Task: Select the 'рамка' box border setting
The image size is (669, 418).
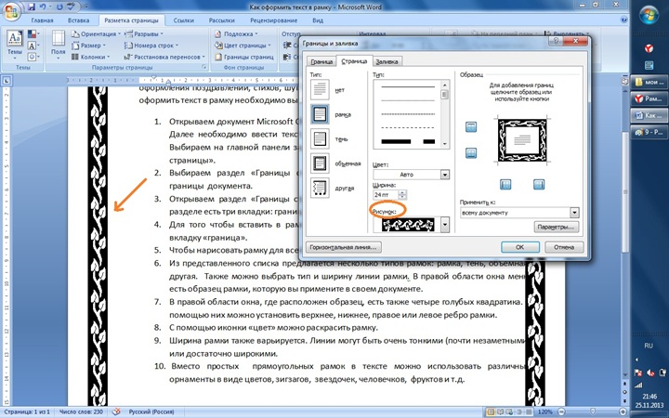Action: (x=320, y=114)
